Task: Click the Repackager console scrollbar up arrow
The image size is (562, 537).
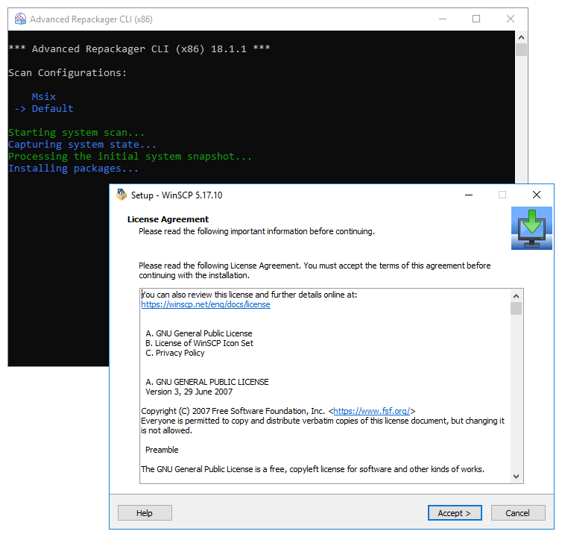Action: tap(522, 37)
